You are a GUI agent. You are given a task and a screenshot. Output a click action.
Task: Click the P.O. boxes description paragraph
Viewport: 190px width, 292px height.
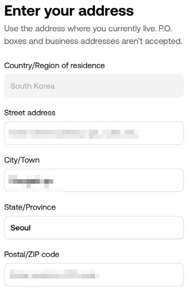(x=93, y=35)
